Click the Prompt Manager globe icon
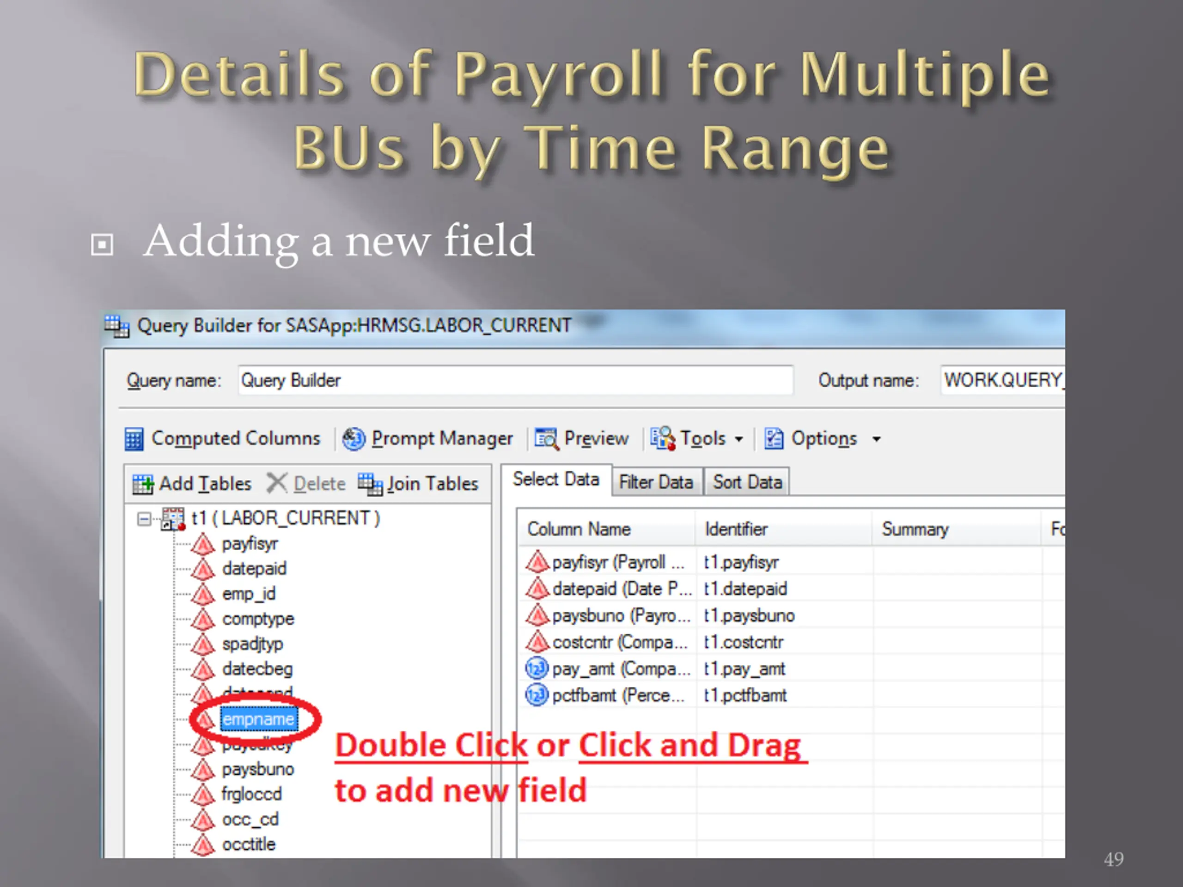The height and width of the screenshot is (887, 1183). point(354,439)
